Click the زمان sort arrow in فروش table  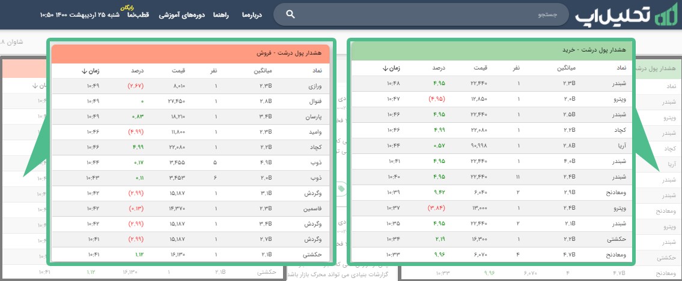click(x=84, y=71)
